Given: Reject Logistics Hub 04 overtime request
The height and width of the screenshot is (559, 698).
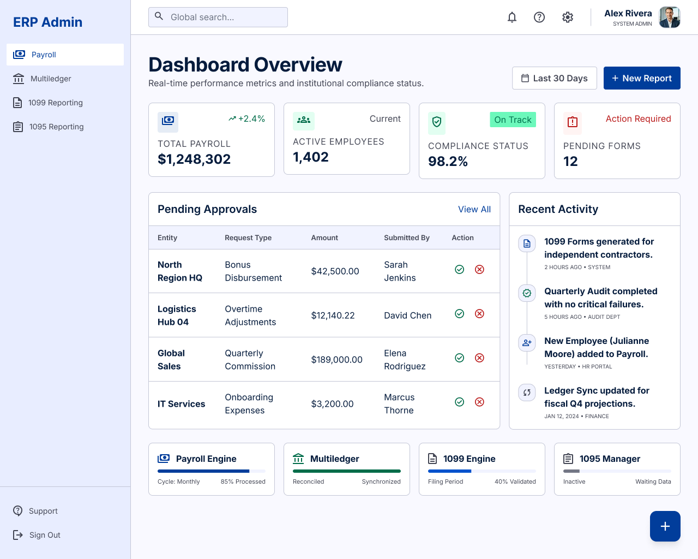Looking at the screenshot, I should [x=479, y=314].
